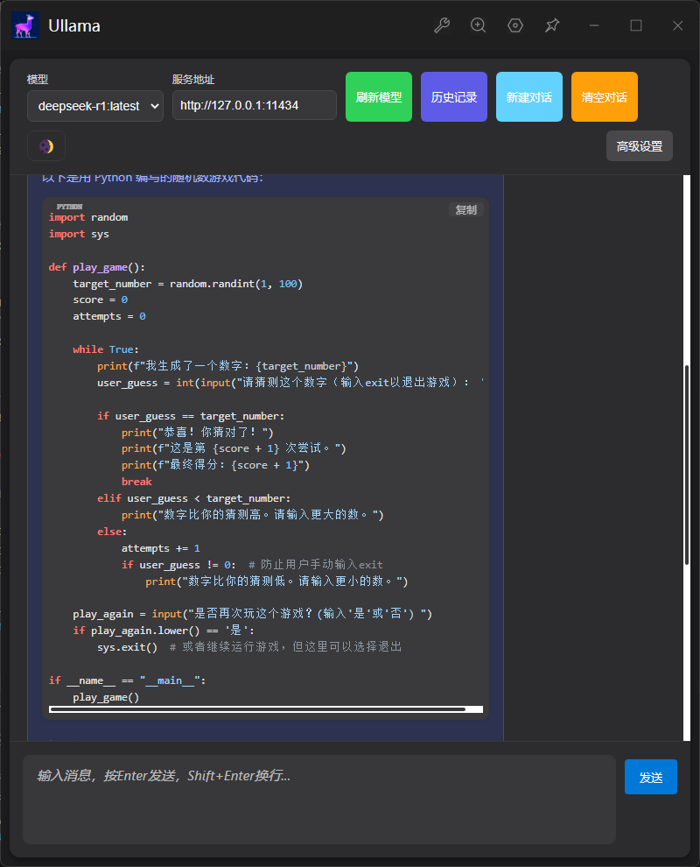Viewport: 700px width, 867px height.
Task: Open 高级设置 advanced settings
Action: (640, 146)
